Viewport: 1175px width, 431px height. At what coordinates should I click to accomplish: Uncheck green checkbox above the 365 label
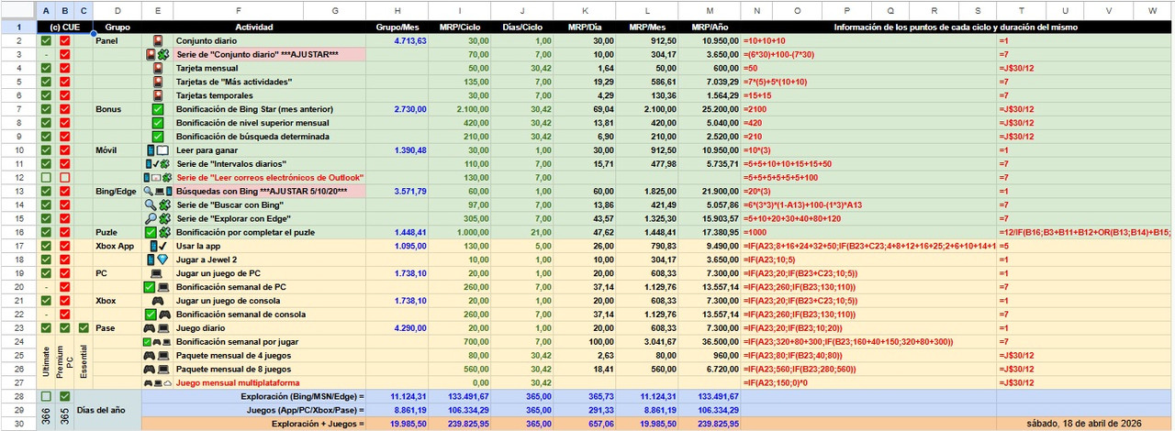64,396
